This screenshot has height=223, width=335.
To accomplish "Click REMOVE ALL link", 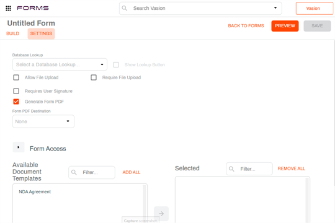I will pos(291,168).
